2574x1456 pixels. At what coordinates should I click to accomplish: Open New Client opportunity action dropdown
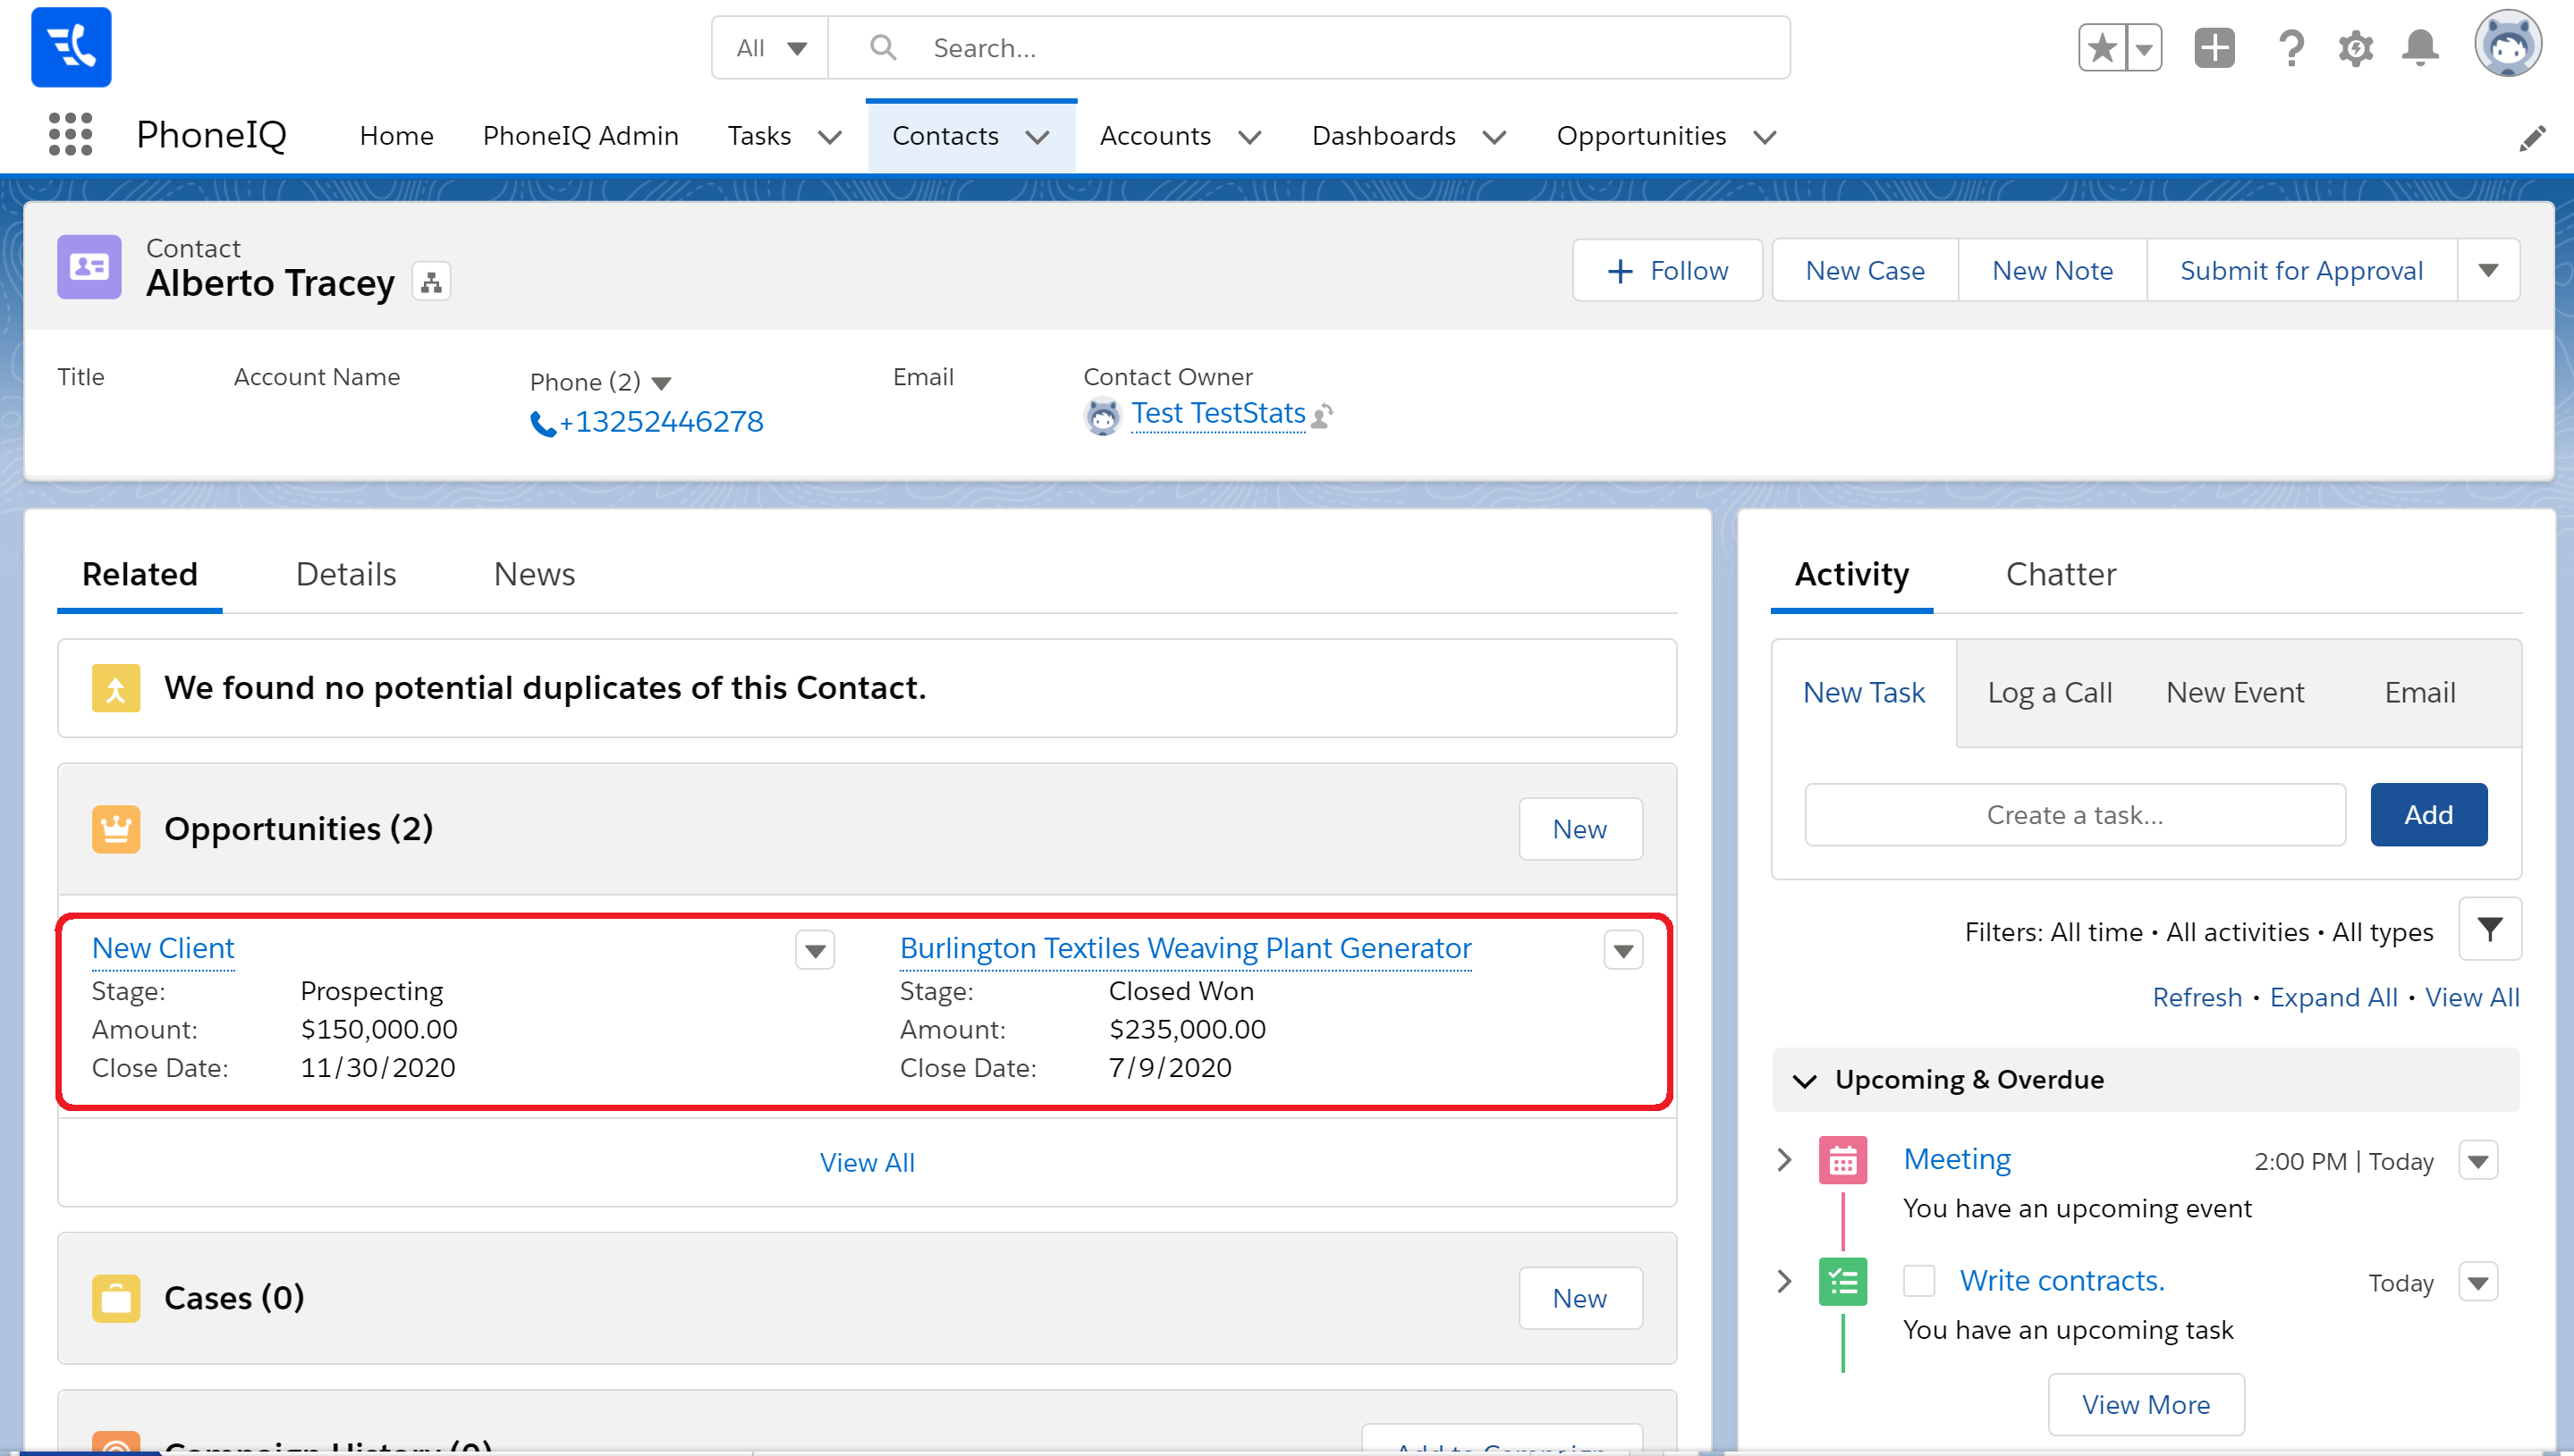pos(814,950)
